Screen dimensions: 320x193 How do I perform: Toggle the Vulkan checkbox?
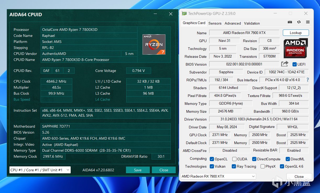tap(212, 166)
